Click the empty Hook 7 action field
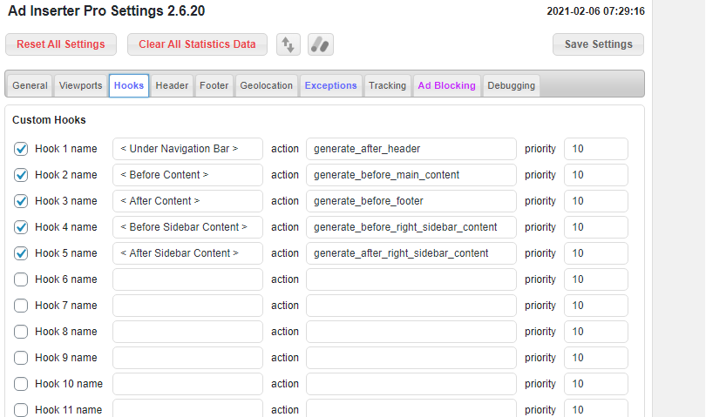 pos(411,306)
